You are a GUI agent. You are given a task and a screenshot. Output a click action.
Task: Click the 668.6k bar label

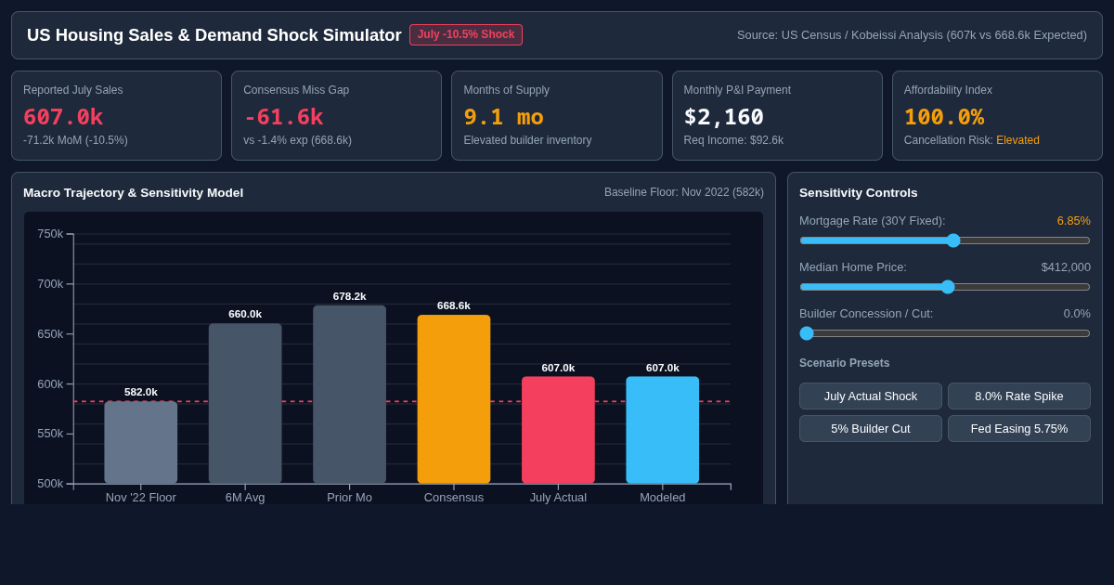tap(454, 305)
